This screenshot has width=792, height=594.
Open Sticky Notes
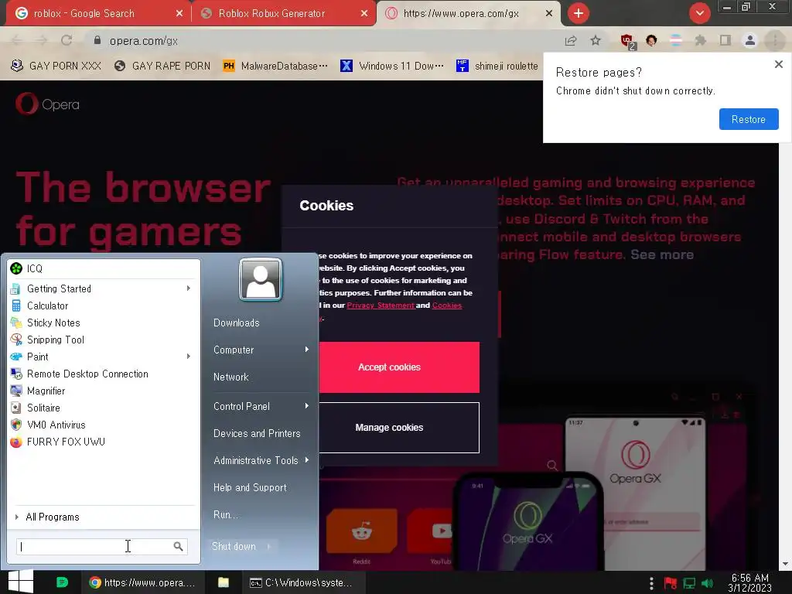(x=104, y=323)
